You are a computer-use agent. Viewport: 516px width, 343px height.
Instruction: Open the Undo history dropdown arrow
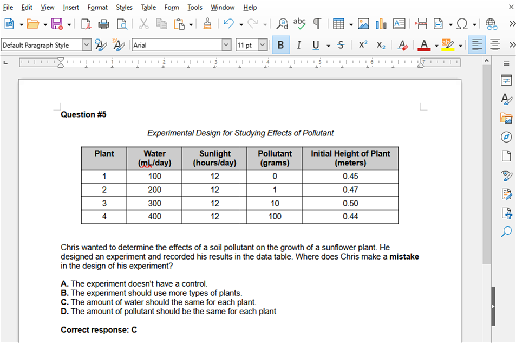point(241,25)
